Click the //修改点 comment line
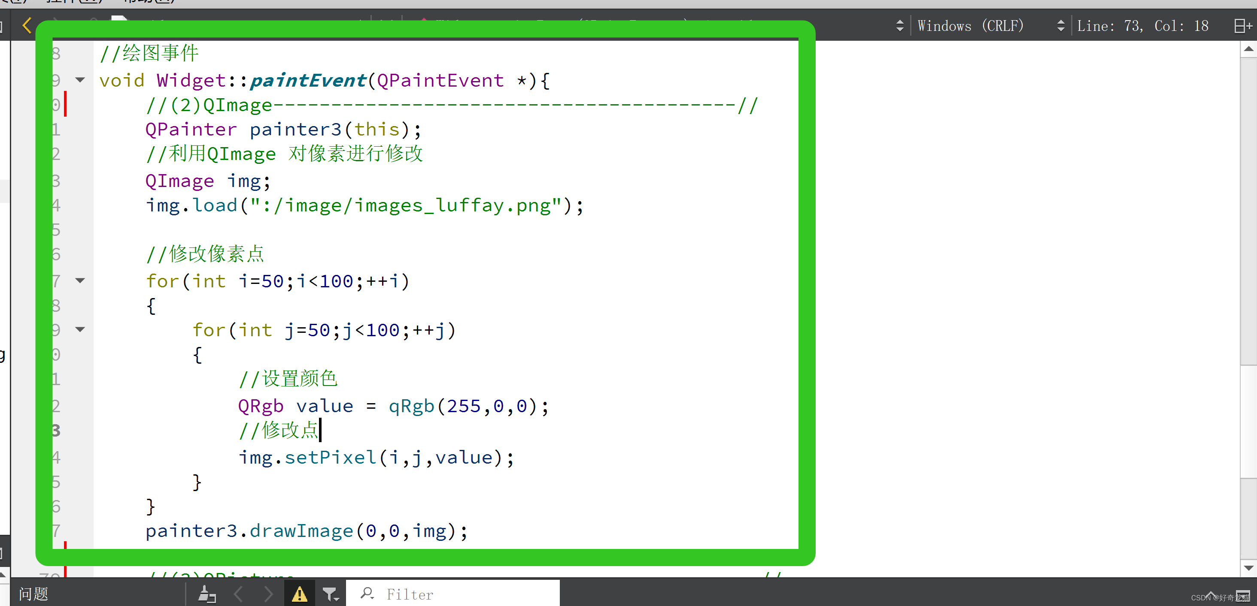 (279, 431)
